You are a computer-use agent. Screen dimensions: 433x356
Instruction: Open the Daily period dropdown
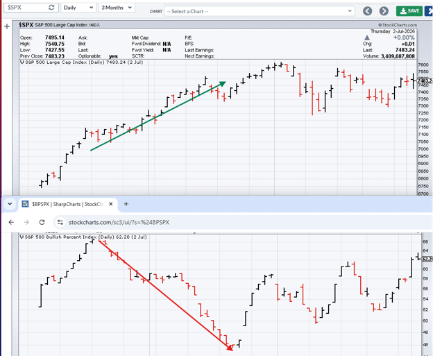78,8
